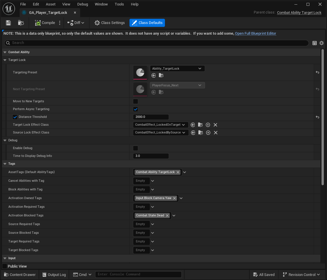327x280 pixels.
Task: Turn on Enable Debug checkbox
Action: (136, 148)
